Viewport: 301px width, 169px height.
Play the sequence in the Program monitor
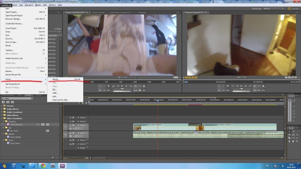241,86
